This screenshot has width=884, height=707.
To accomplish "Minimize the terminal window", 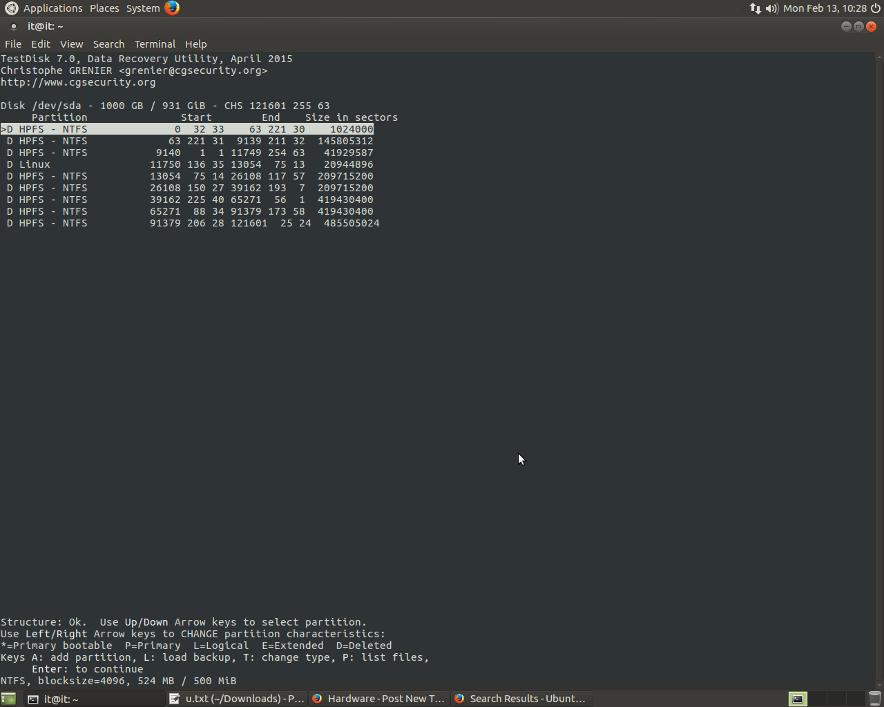I will (x=846, y=26).
